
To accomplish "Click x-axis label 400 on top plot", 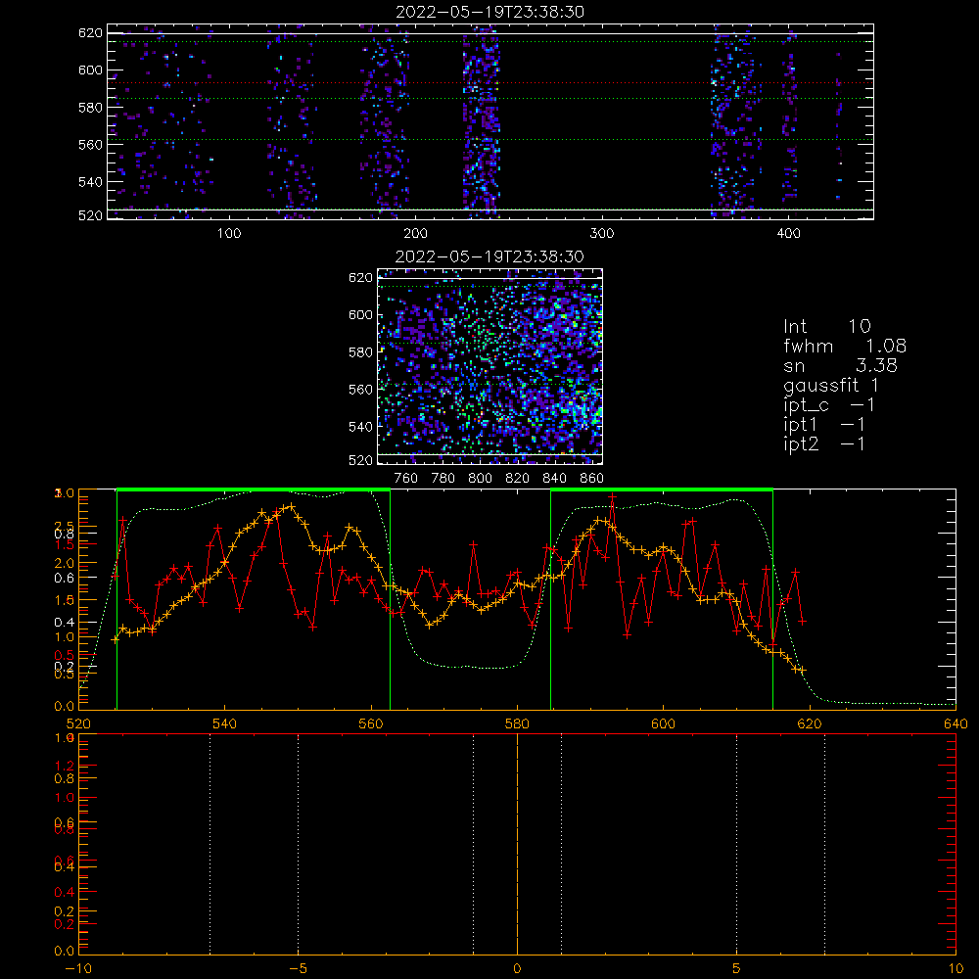I will pos(788,234).
